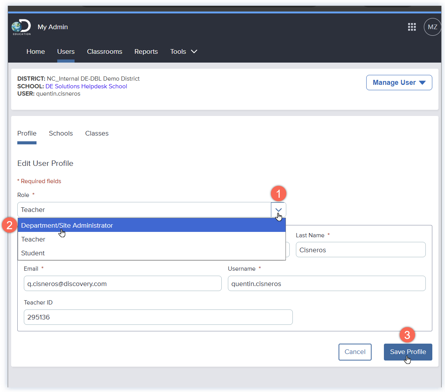Open the Manage User dropdown
The width and height of the screenshot is (445, 392).
click(399, 83)
